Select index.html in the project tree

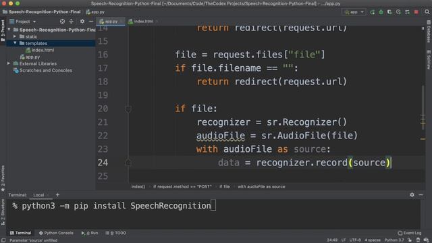[40, 50]
